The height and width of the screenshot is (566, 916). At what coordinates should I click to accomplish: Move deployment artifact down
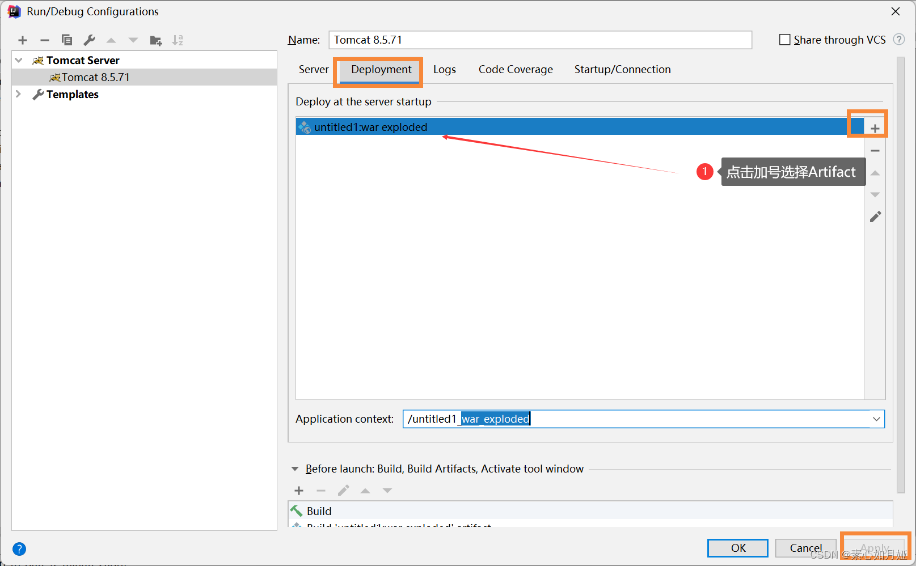click(875, 195)
